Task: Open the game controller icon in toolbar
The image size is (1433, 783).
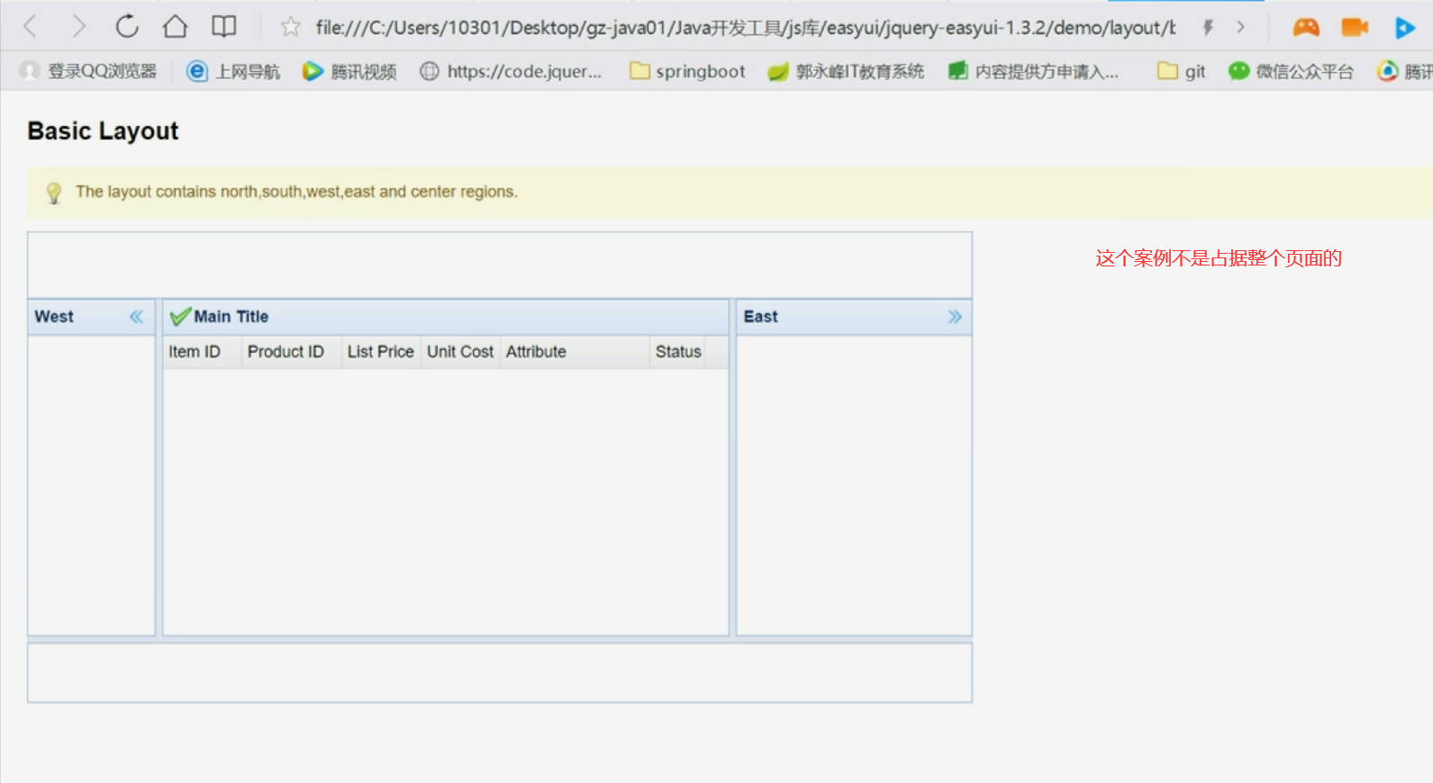Action: (1306, 27)
